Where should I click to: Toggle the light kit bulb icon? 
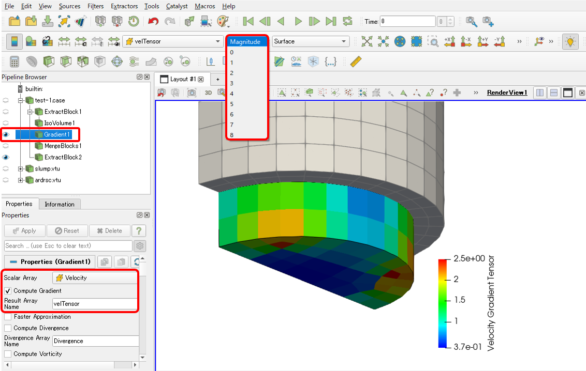tap(570, 41)
